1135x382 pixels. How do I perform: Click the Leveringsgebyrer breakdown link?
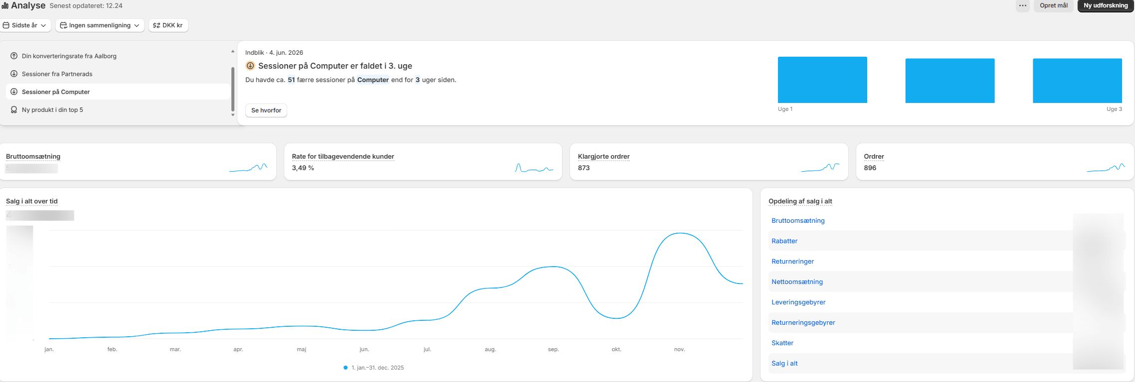pos(798,302)
